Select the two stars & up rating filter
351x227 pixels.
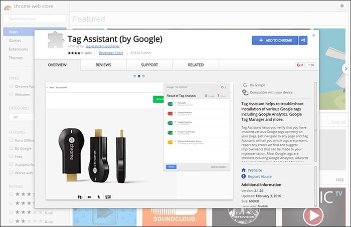pyautogui.click(x=11, y=221)
